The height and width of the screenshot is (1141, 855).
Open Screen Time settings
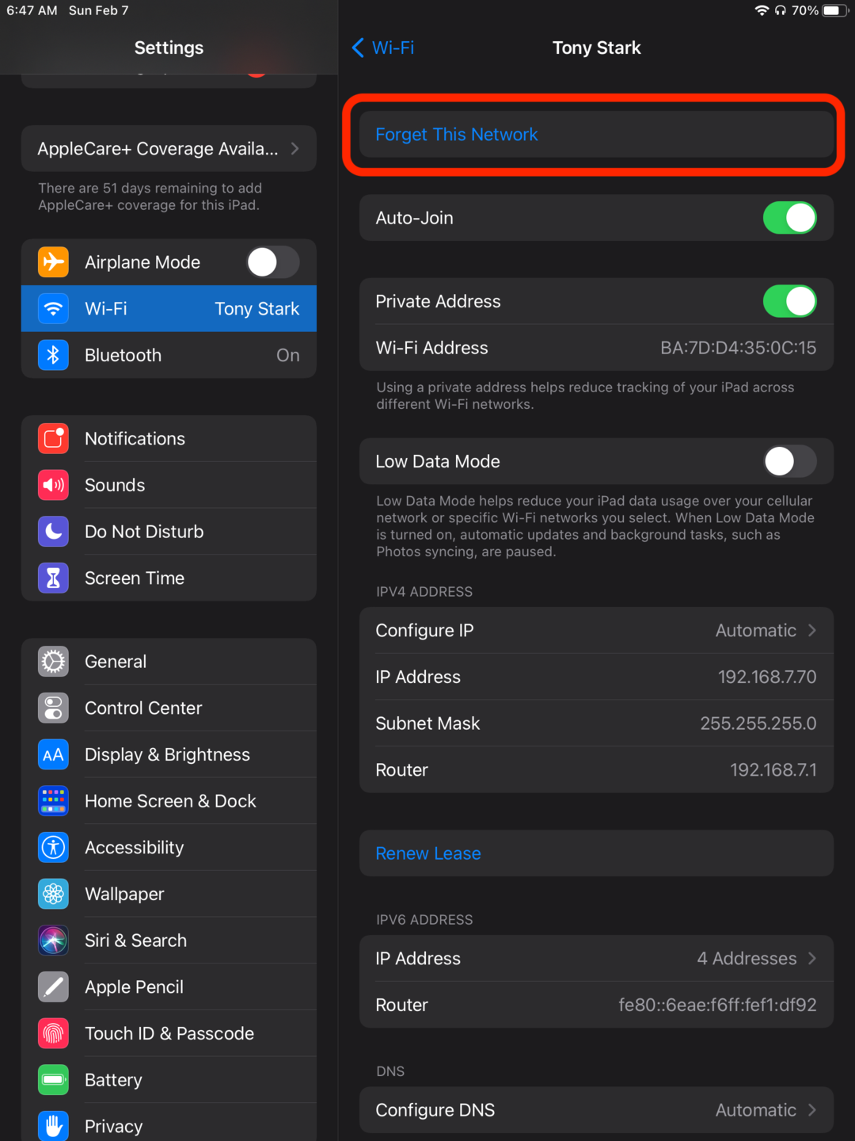[169, 578]
